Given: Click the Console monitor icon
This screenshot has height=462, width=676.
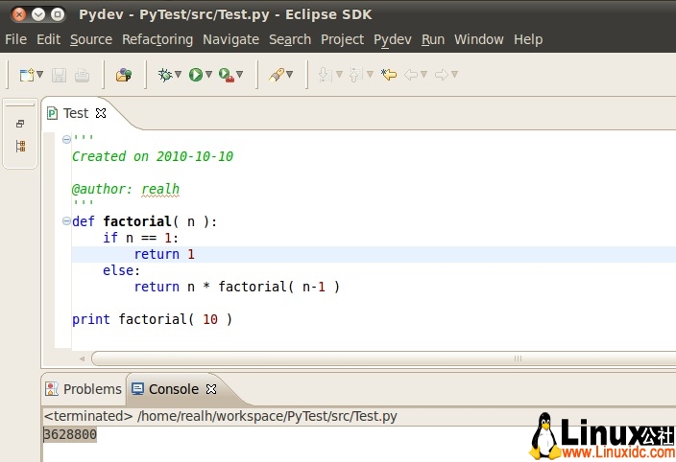Looking at the screenshot, I should [x=137, y=389].
